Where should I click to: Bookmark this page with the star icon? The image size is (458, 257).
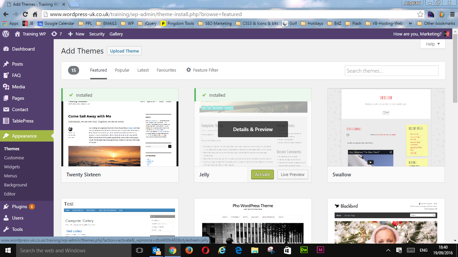point(420,14)
